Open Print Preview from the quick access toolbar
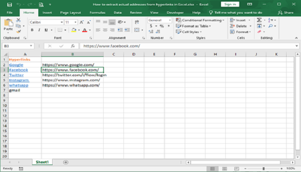This screenshot has width=301, height=172. 41,4
